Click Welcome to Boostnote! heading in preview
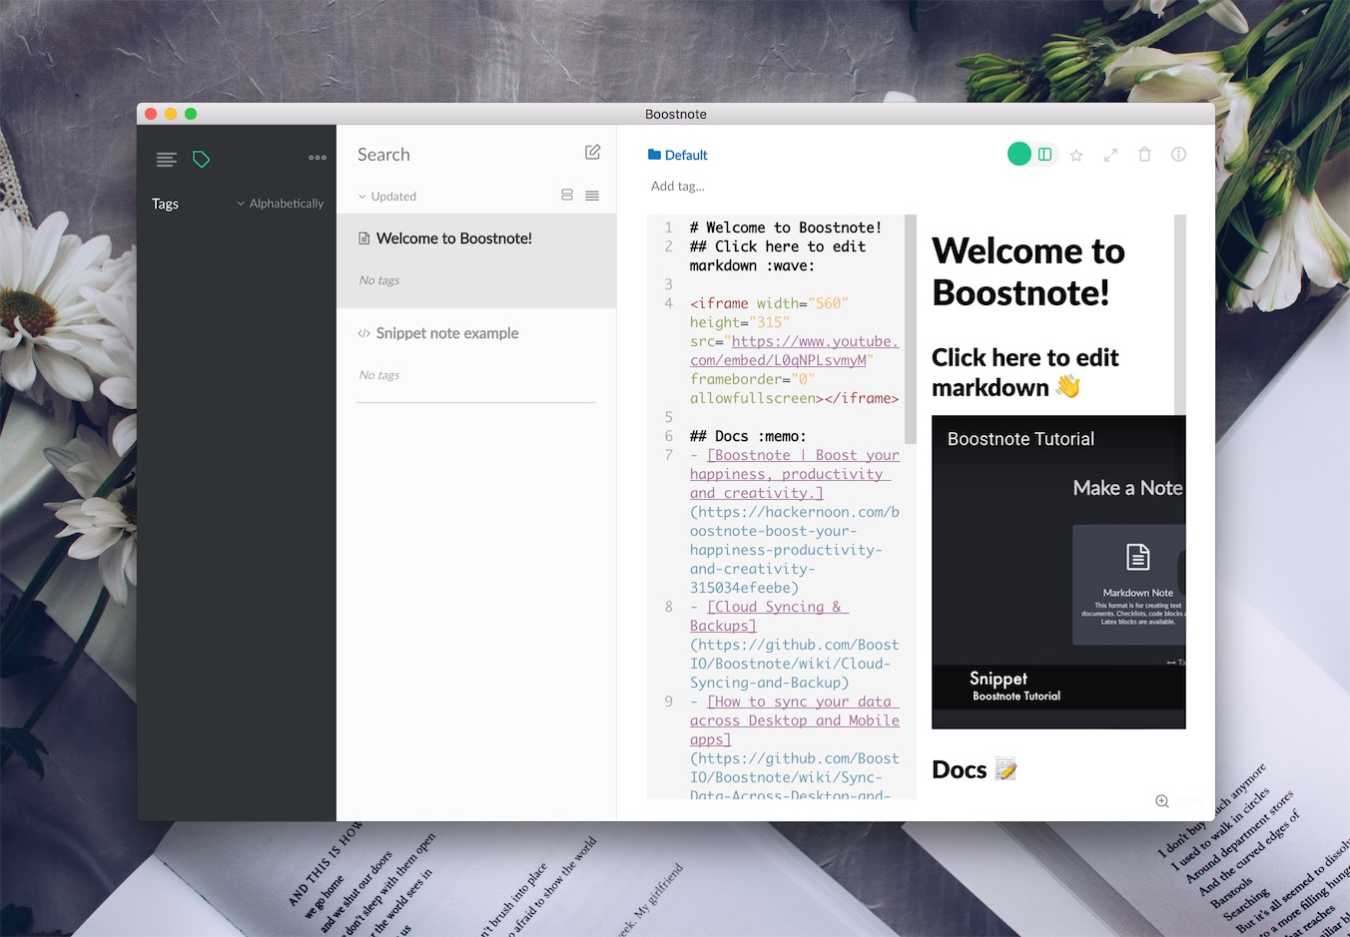This screenshot has height=937, width=1350. [x=1028, y=271]
